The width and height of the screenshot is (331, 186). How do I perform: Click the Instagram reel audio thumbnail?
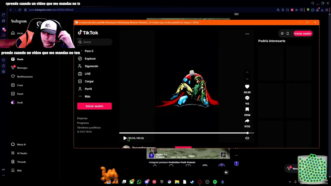click(x=223, y=155)
